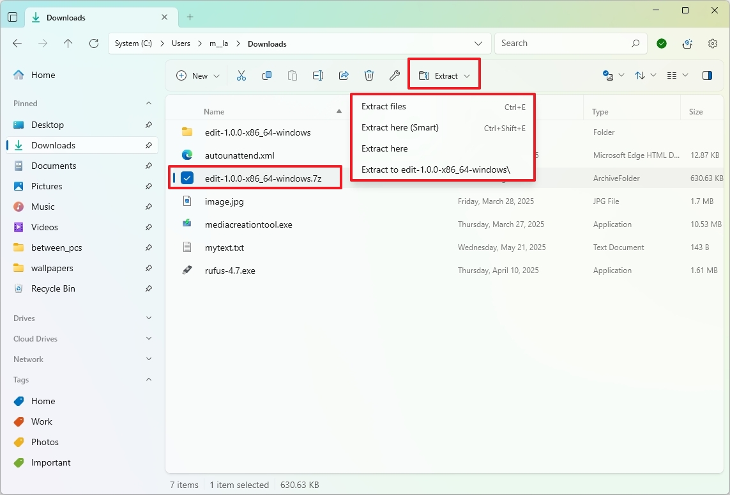The image size is (730, 495).
Task: Click the Copy icon
Action: 267,75
